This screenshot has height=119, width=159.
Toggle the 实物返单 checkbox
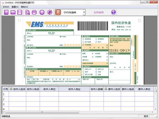pos(96,39)
